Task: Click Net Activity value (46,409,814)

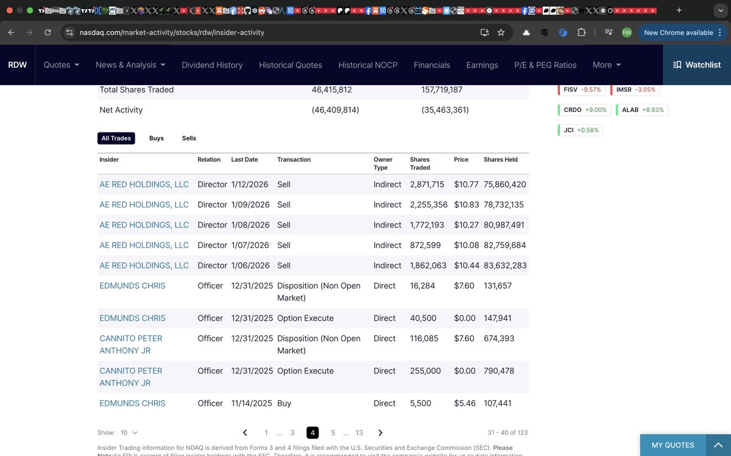Action: (x=335, y=110)
